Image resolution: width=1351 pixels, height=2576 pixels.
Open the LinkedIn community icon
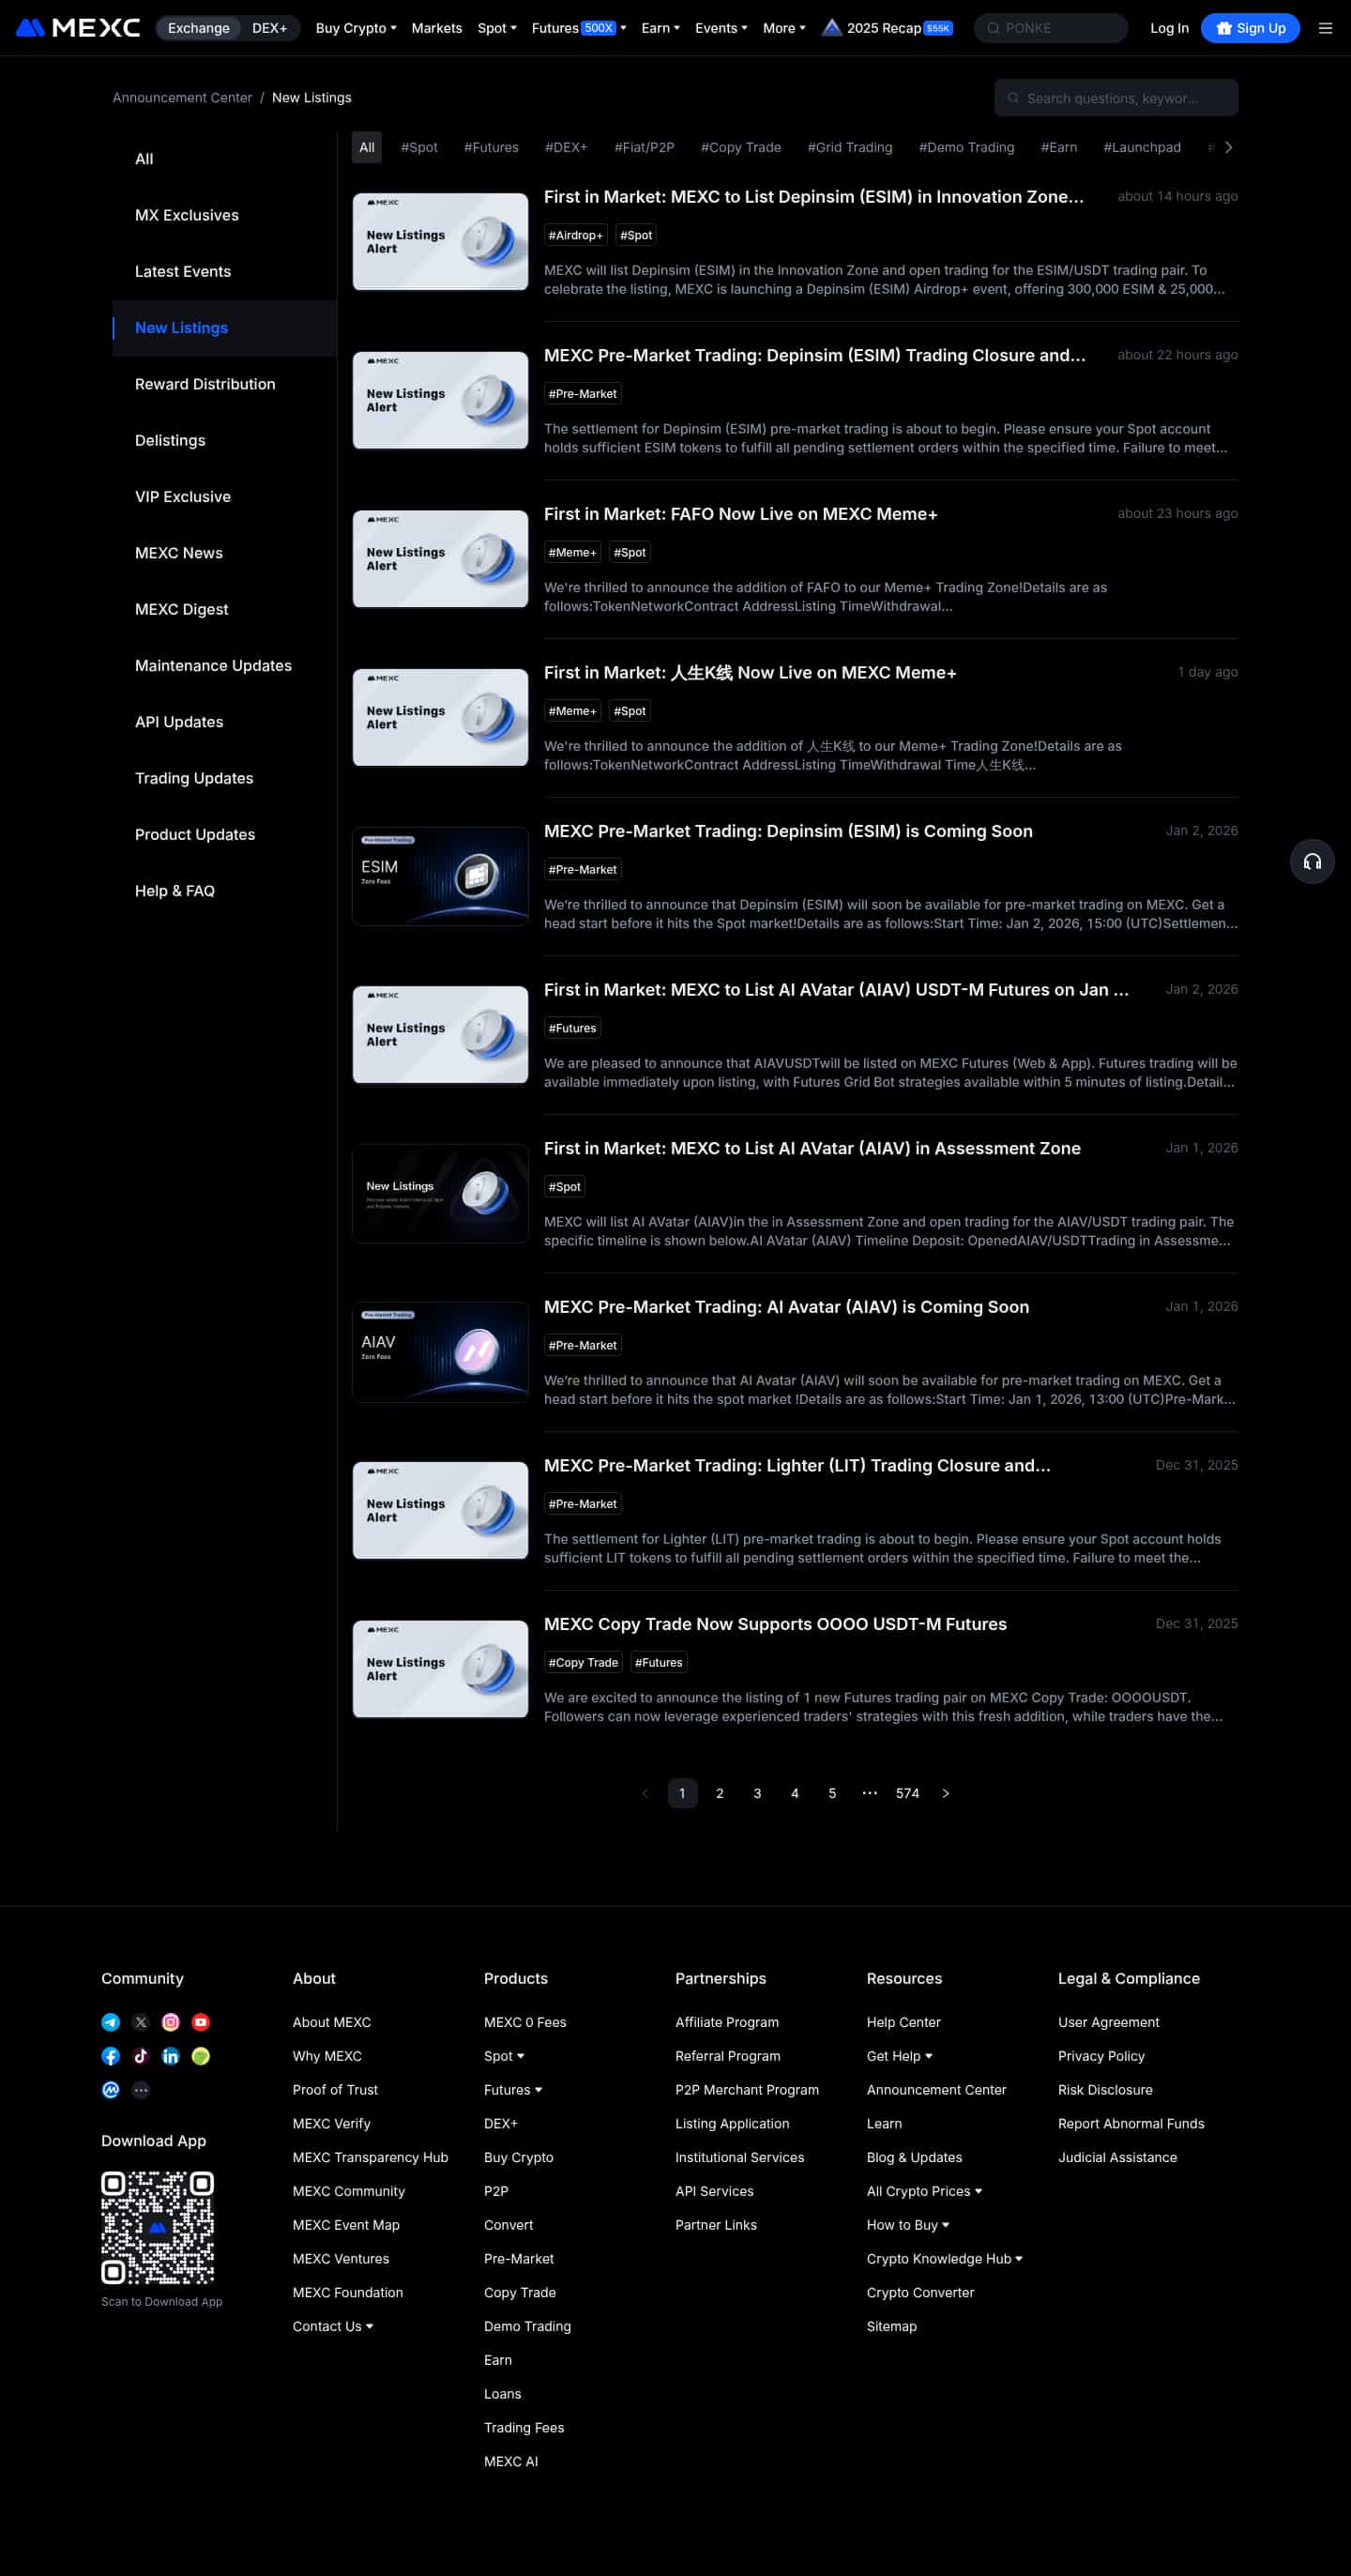[x=171, y=2056]
